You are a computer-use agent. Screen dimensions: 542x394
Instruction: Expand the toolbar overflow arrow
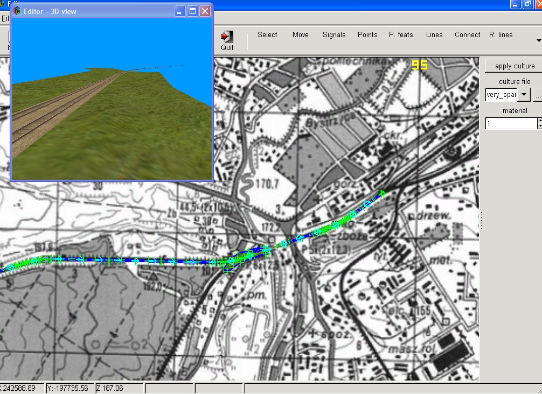538,40
